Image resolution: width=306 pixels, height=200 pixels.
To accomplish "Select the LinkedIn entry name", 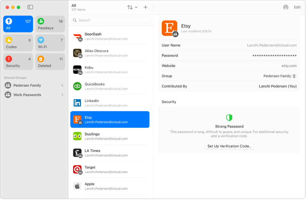I will (92, 101).
